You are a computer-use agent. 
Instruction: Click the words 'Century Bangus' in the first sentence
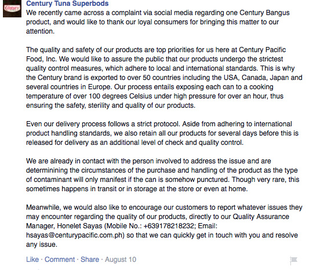pyautogui.click(x=264, y=13)
